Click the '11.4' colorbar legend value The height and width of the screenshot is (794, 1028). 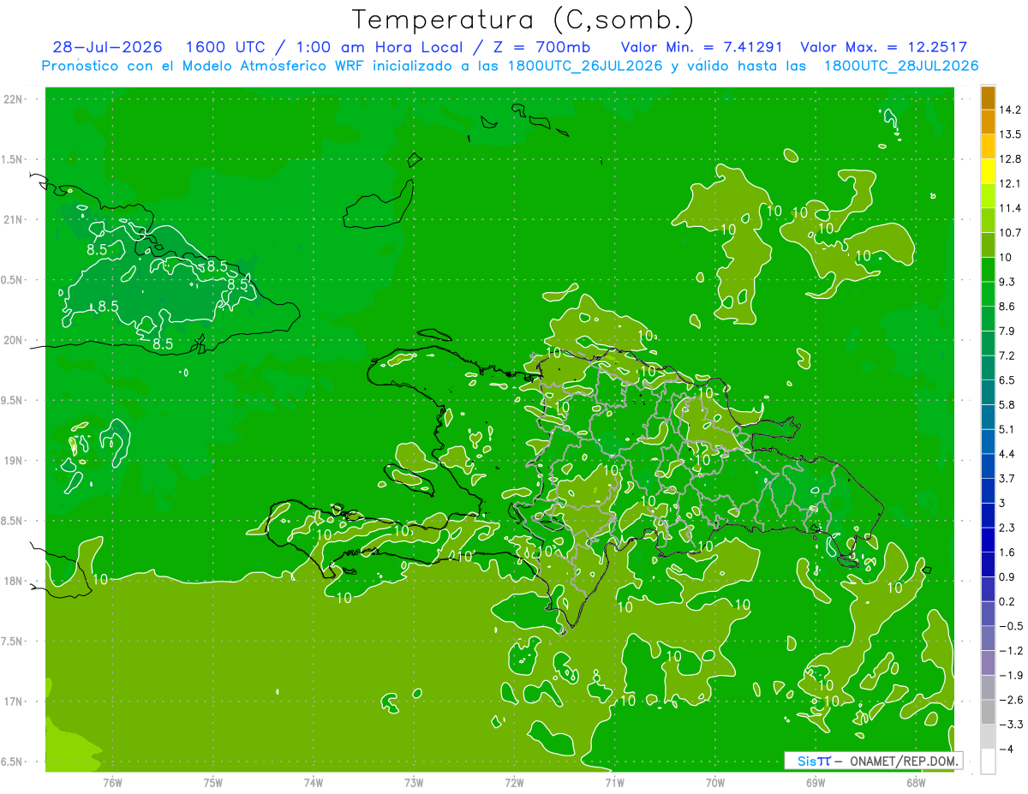[x=1010, y=208]
